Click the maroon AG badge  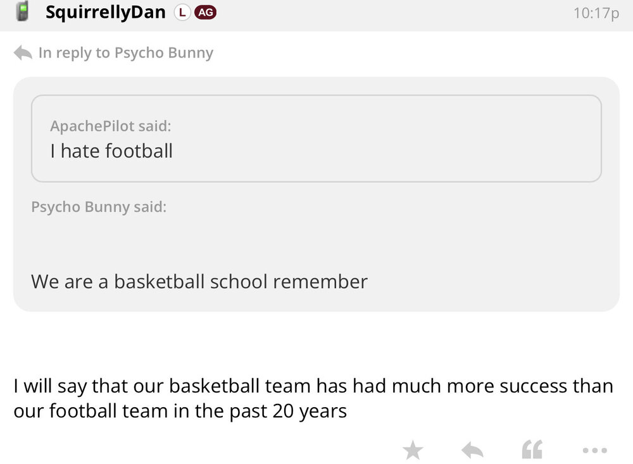coord(204,12)
